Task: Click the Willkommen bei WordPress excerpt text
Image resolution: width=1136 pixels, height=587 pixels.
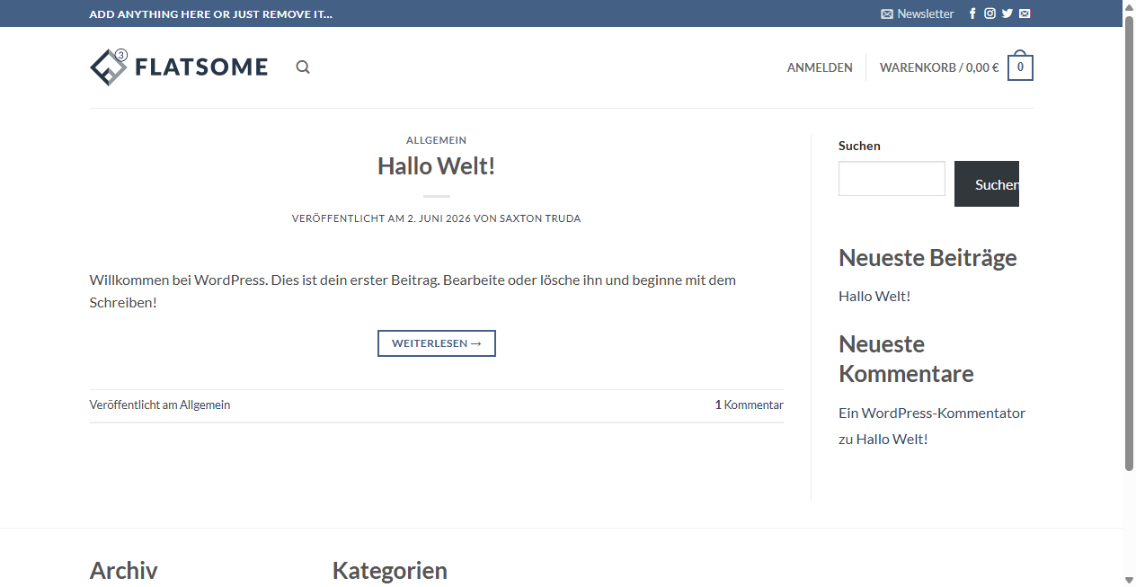Action: (413, 291)
